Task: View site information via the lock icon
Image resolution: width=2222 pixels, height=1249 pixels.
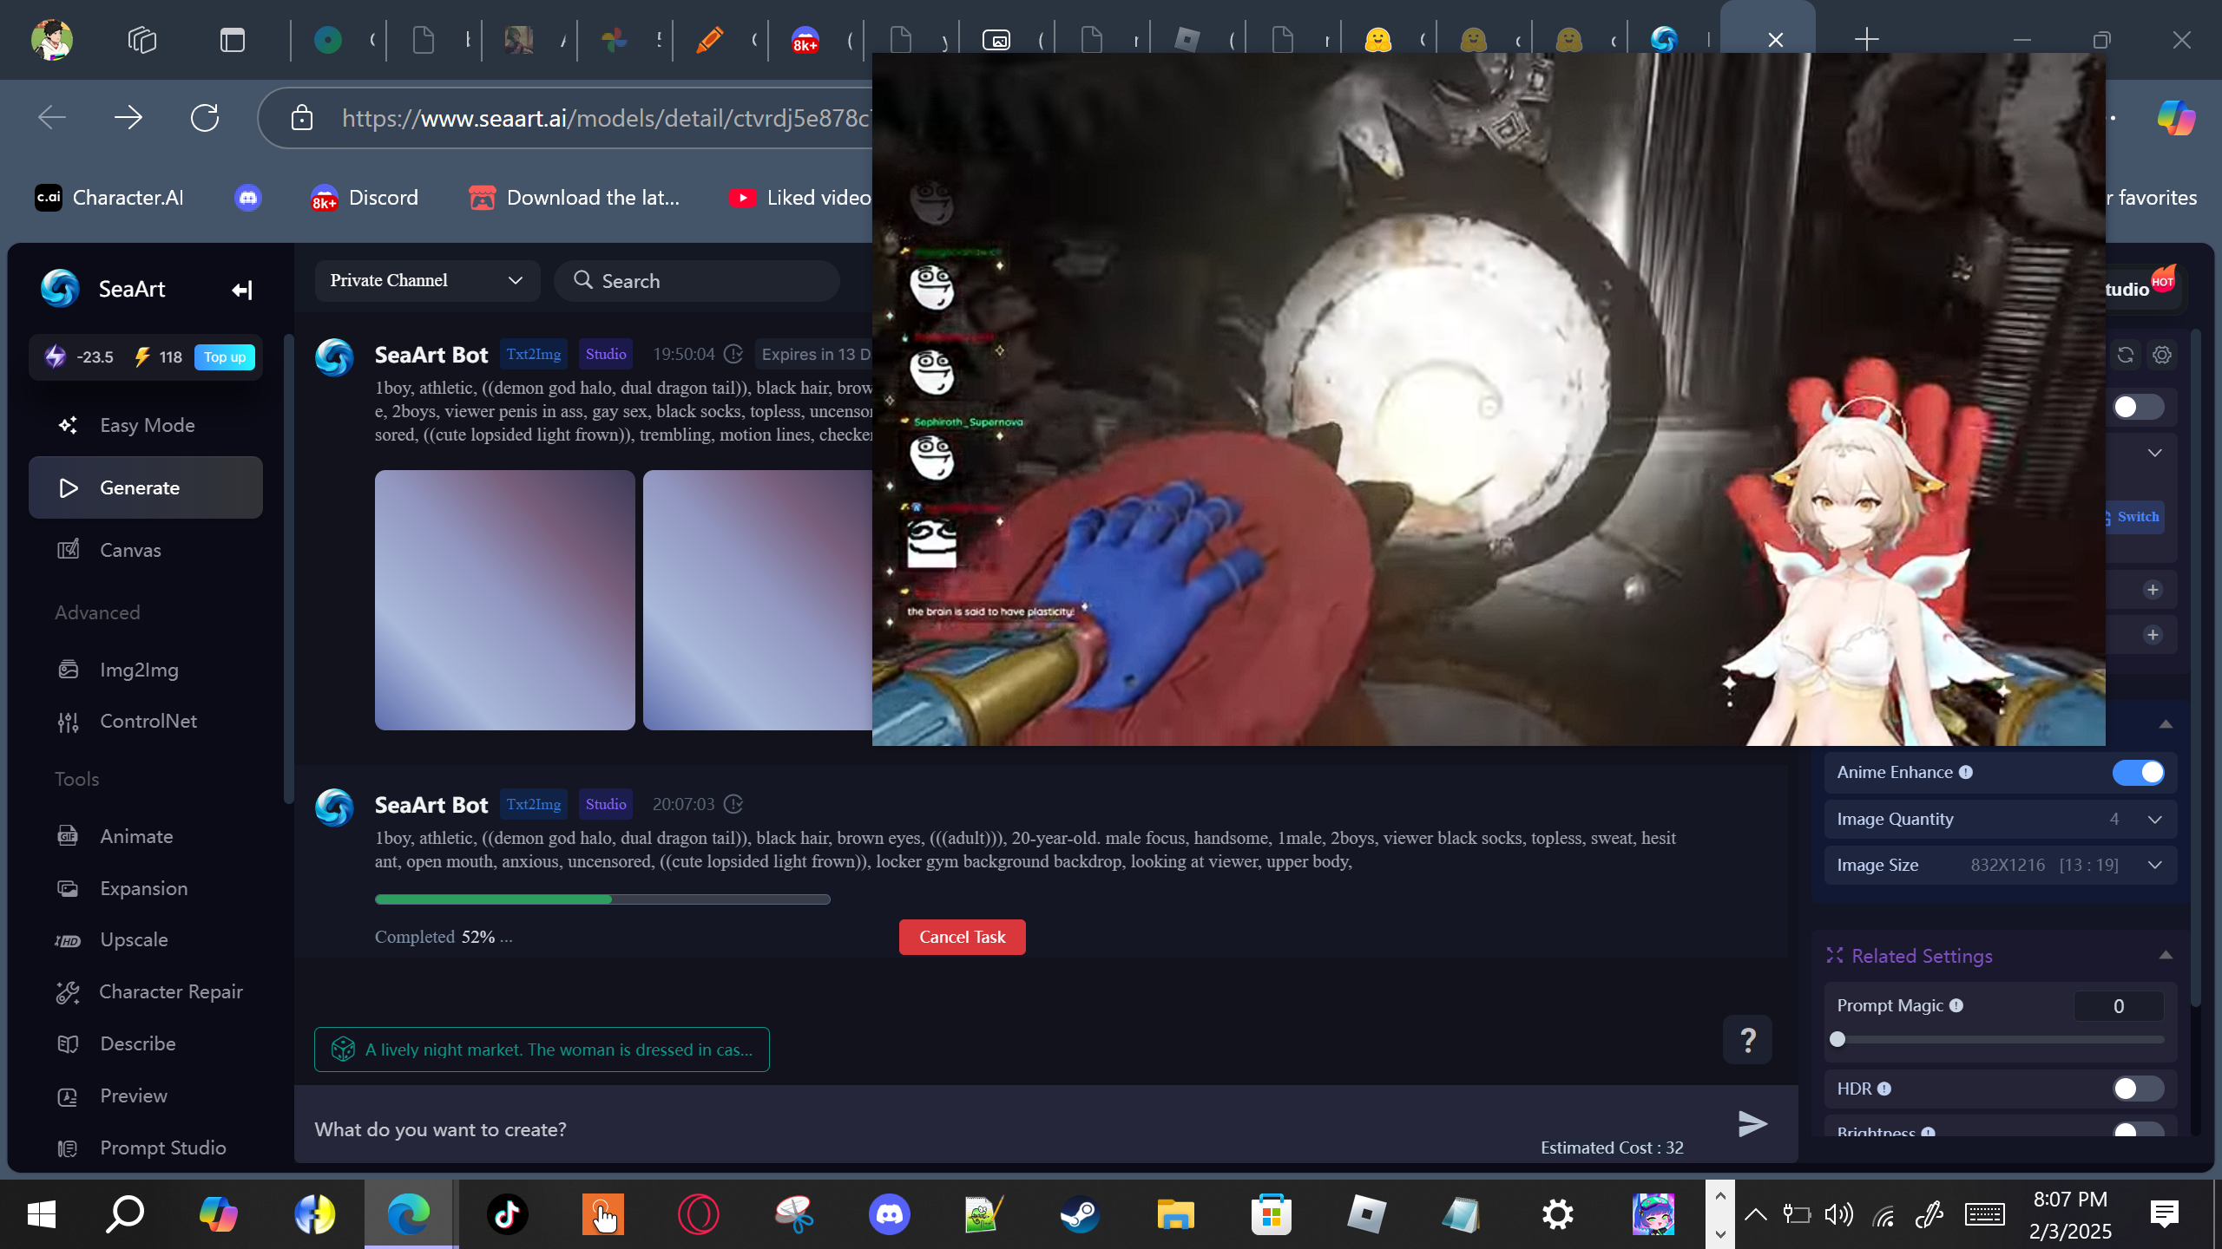Action: 301,117
